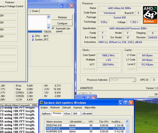This screenshot has width=158, height=133.
Task: Close the SpeedFan window
Action: click(72, 5)
